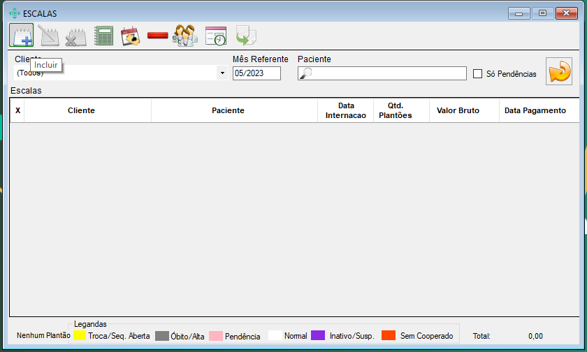
Task: Open the green spreadsheet calculator icon
Action: click(103, 36)
